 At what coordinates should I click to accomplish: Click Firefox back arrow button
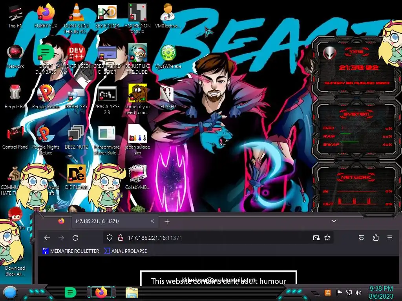(47, 238)
